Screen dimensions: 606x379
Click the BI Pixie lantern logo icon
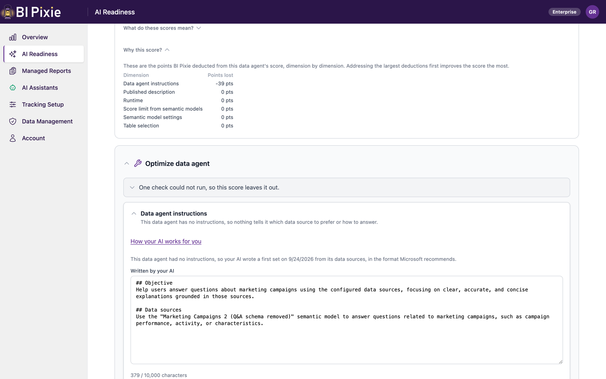pyautogui.click(x=7, y=12)
